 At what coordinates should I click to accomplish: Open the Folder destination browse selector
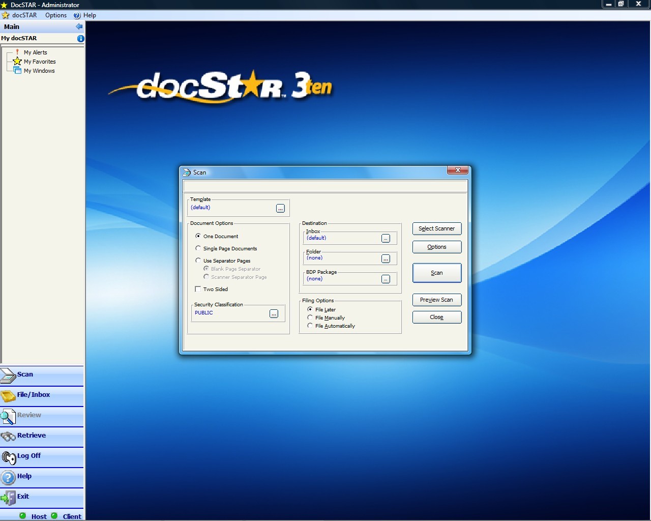[386, 259]
